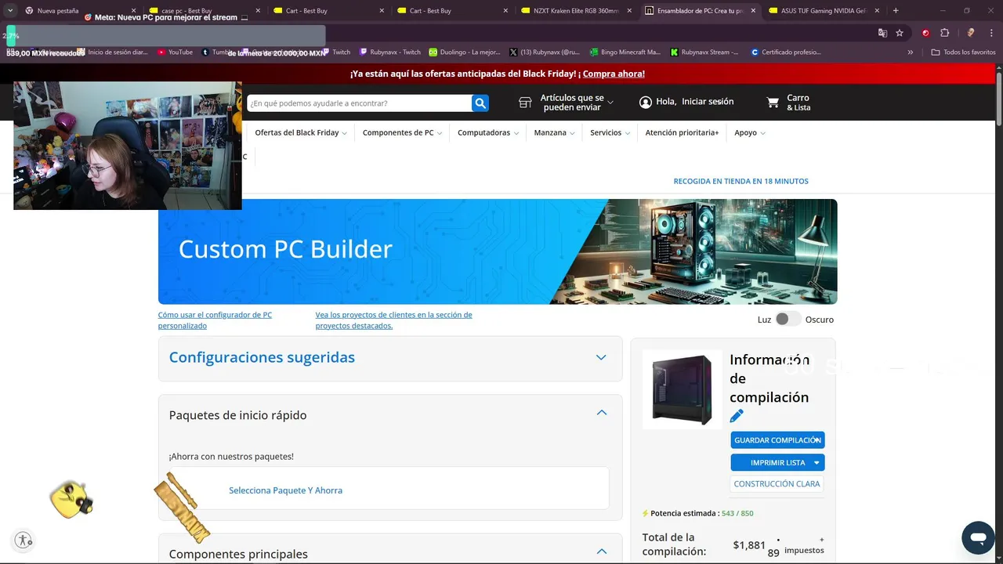Open the Todos los favoritos folder
1003x564 pixels.
[963, 52]
